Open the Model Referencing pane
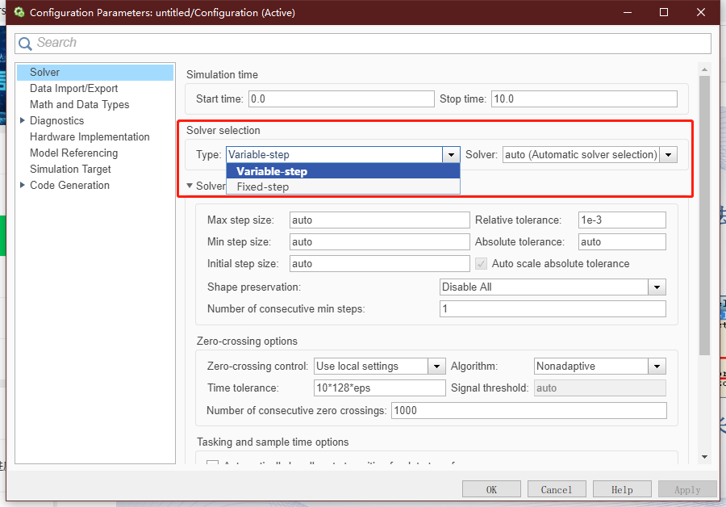 (73, 153)
